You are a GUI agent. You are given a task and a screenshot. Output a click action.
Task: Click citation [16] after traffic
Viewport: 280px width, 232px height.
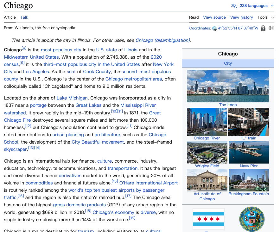click(x=21, y=196)
